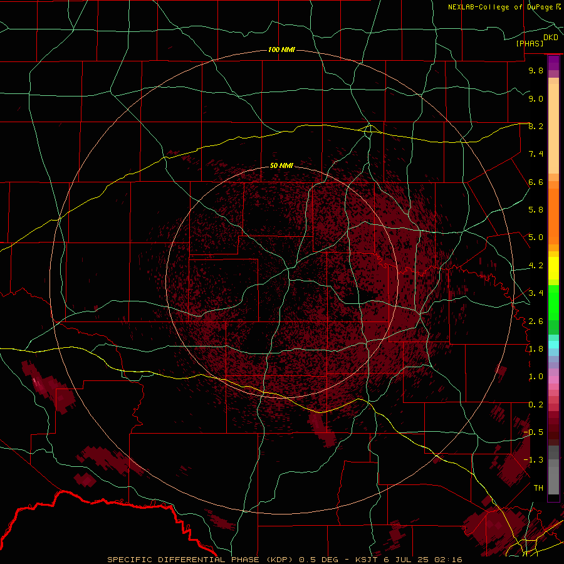Select the 5.0 scale value

(536, 238)
